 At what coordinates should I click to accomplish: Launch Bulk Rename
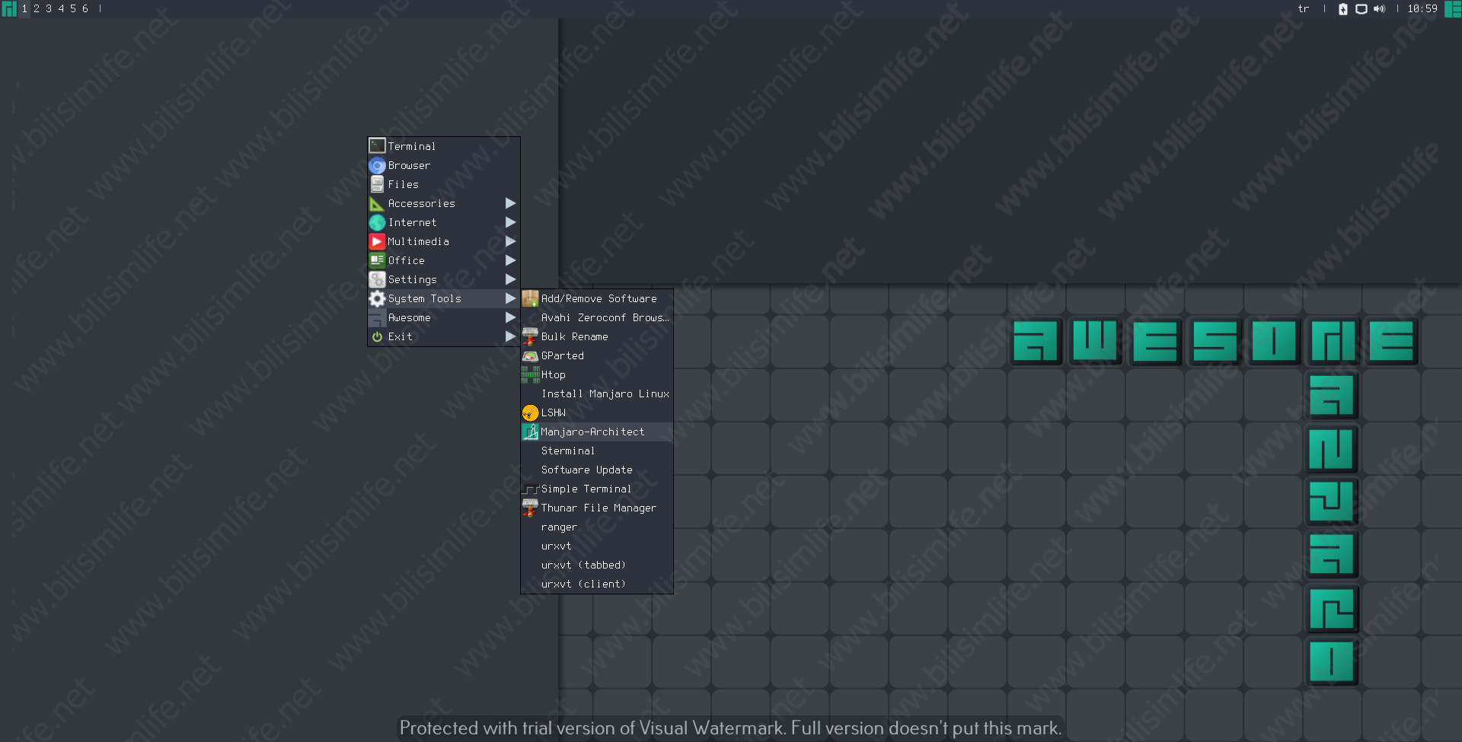click(597, 336)
